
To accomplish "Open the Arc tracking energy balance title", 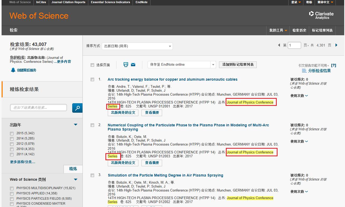I will pos(173,79).
